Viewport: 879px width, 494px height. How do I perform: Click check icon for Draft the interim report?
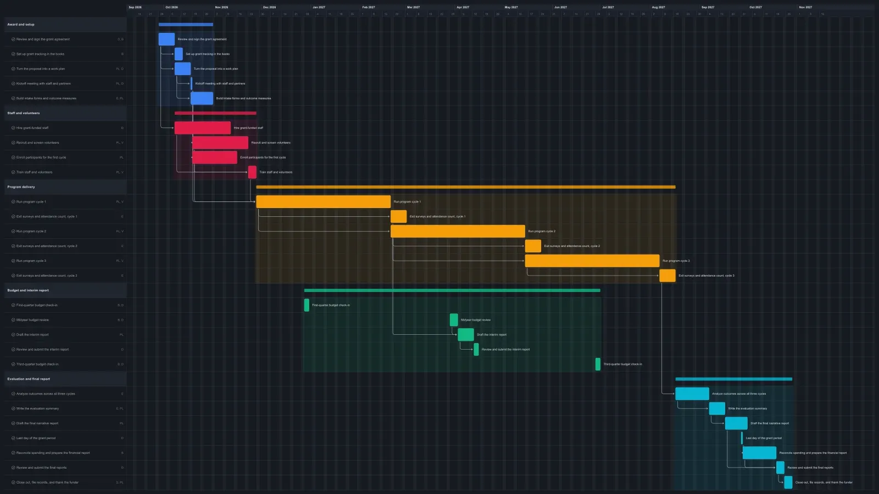coord(13,335)
